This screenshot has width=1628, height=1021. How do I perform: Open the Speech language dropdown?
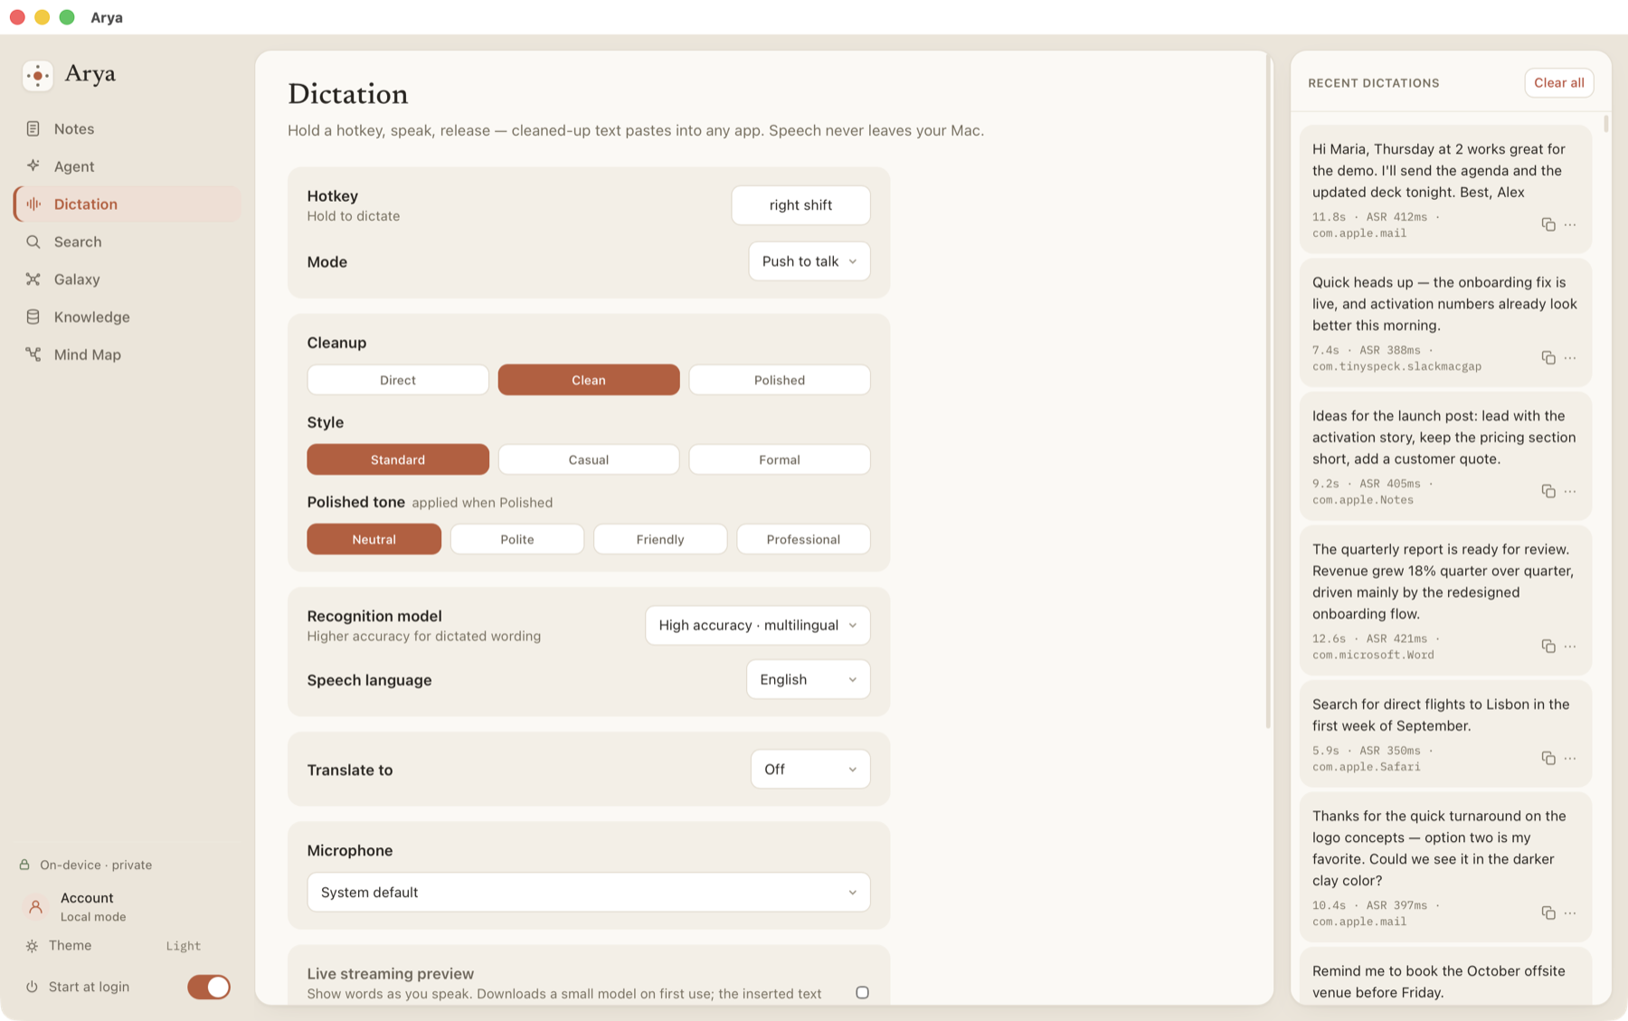(x=809, y=679)
